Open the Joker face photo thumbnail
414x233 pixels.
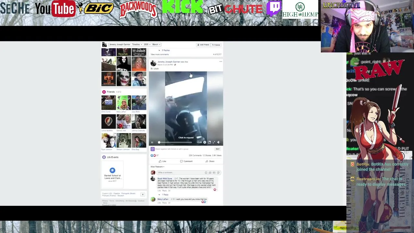tap(124, 79)
